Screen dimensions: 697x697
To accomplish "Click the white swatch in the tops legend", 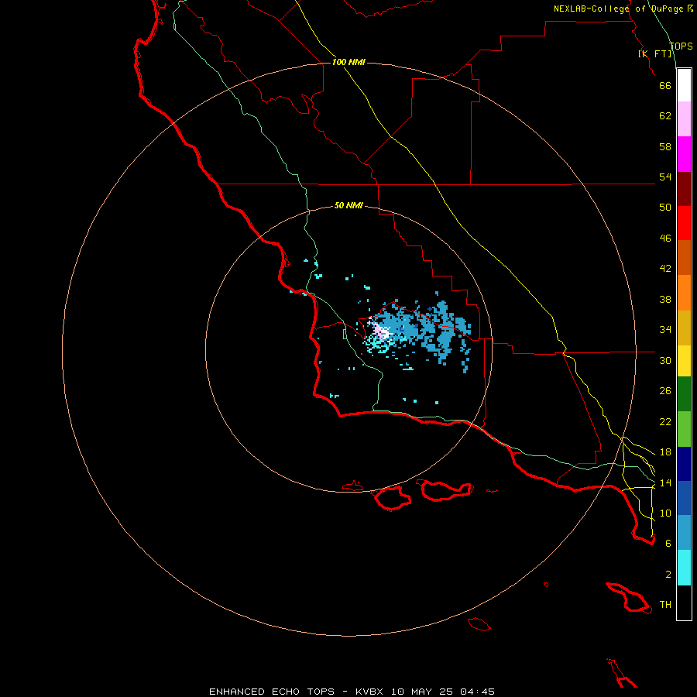I will tap(684, 85).
